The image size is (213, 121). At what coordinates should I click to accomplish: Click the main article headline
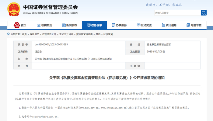click(x=107, y=78)
